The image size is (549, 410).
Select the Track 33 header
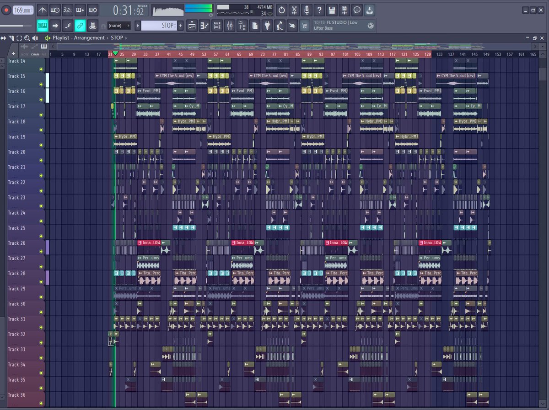26,353
